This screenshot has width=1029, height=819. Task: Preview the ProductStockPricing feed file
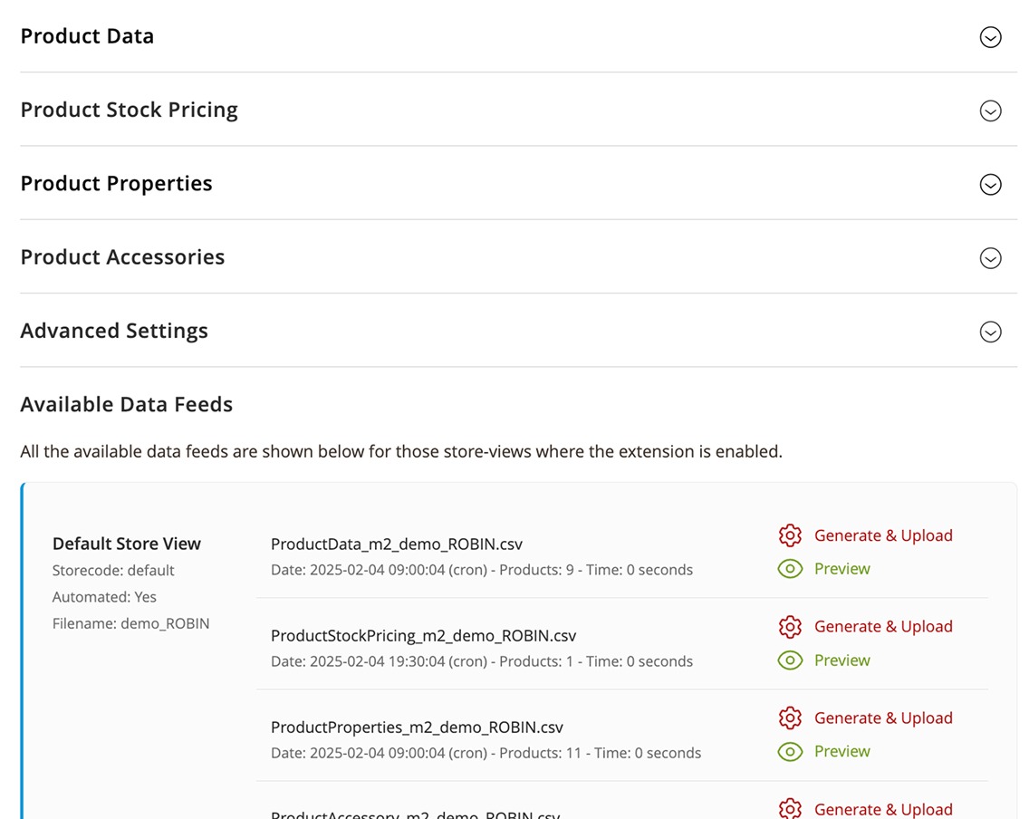click(x=841, y=660)
